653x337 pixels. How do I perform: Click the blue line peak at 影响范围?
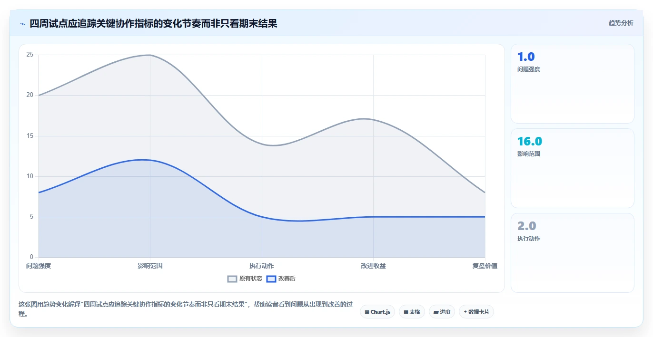tap(150, 160)
